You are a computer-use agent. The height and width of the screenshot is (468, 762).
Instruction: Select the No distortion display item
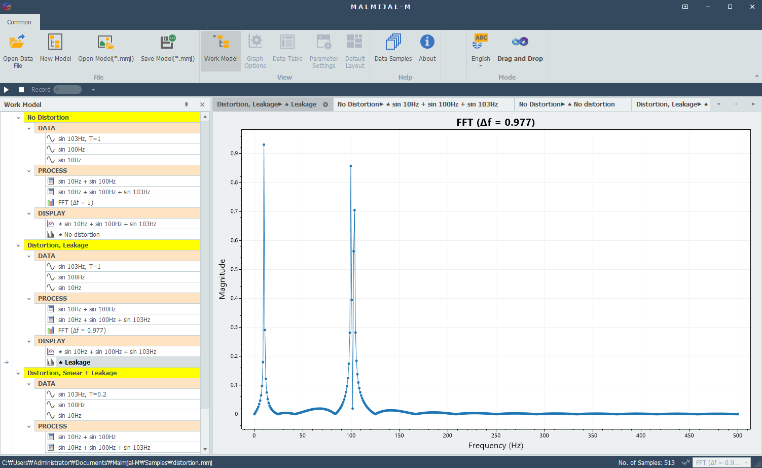tap(123, 235)
